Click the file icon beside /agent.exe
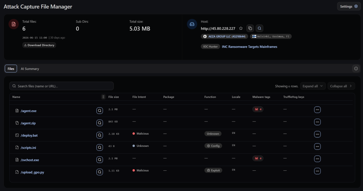Viewport: 363px width, 191px height. (17, 110)
